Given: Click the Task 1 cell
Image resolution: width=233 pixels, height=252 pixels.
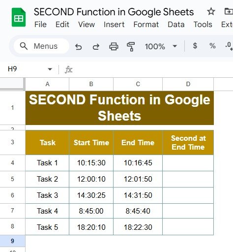Looking at the screenshot, I should [x=47, y=163].
